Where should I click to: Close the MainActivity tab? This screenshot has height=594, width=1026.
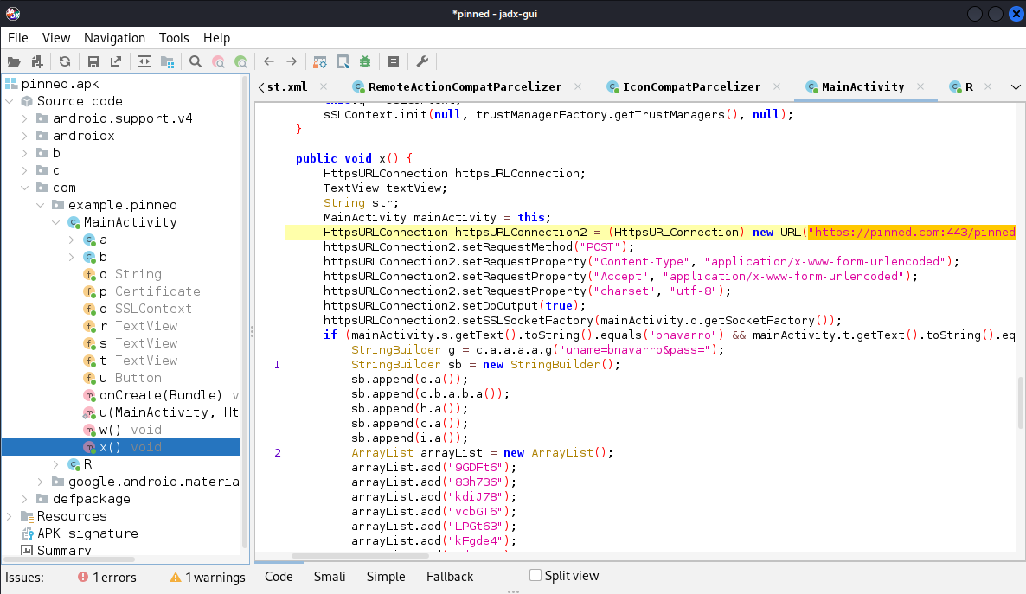coord(920,86)
